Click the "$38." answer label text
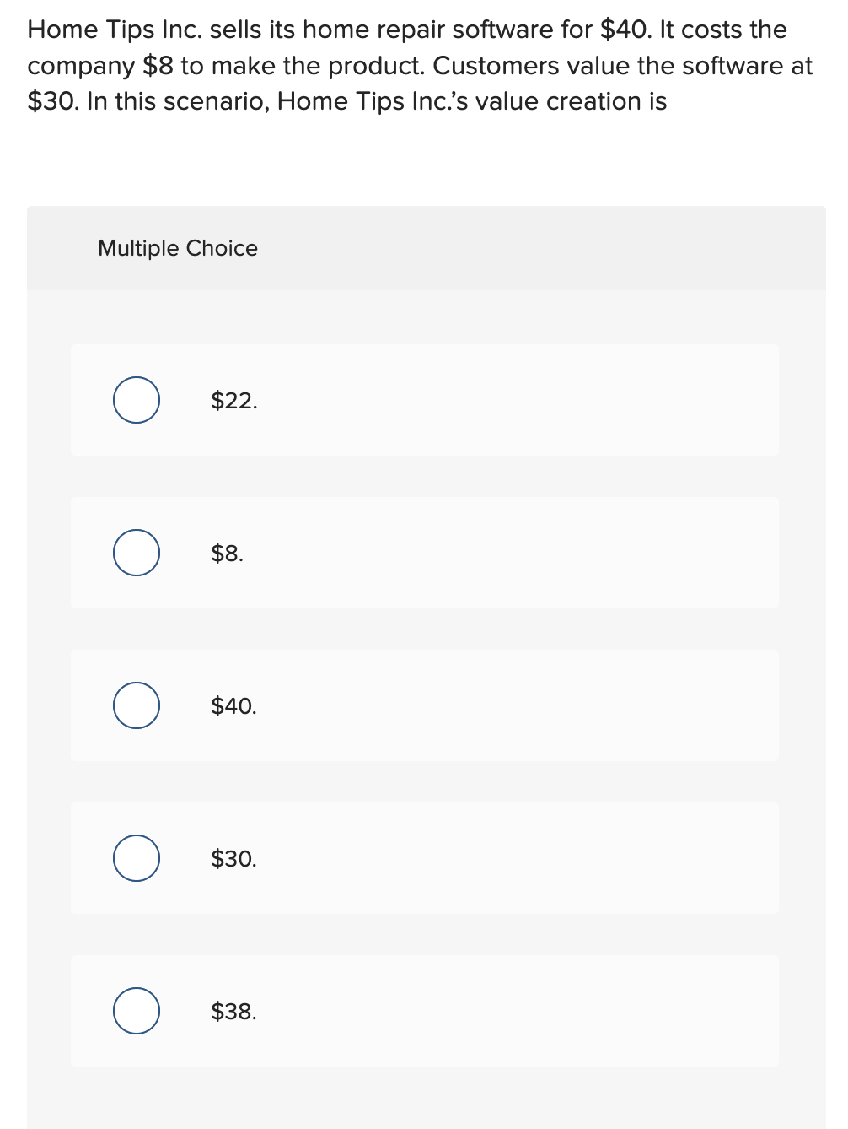Image resolution: width=848 pixels, height=1129 pixels. (x=233, y=1012)
